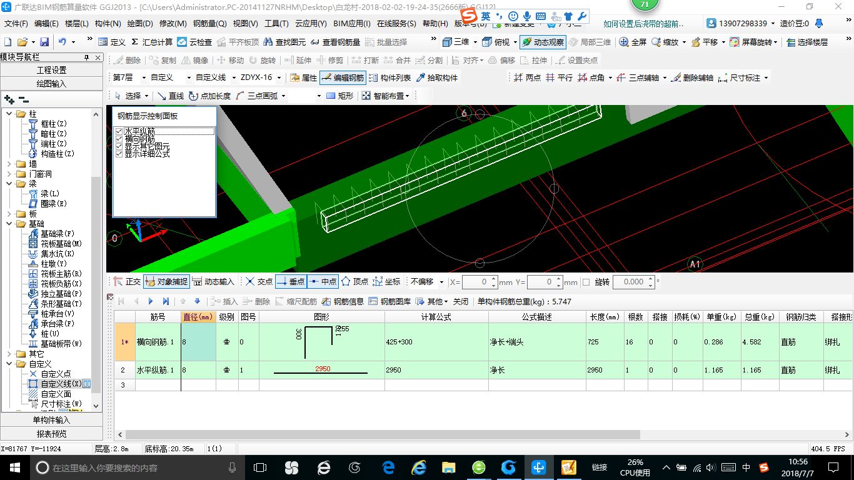The height and width of the screenshot is (480, 854).
Task: Uncheck 水平纵筋 checkbox
Action: 119,131
